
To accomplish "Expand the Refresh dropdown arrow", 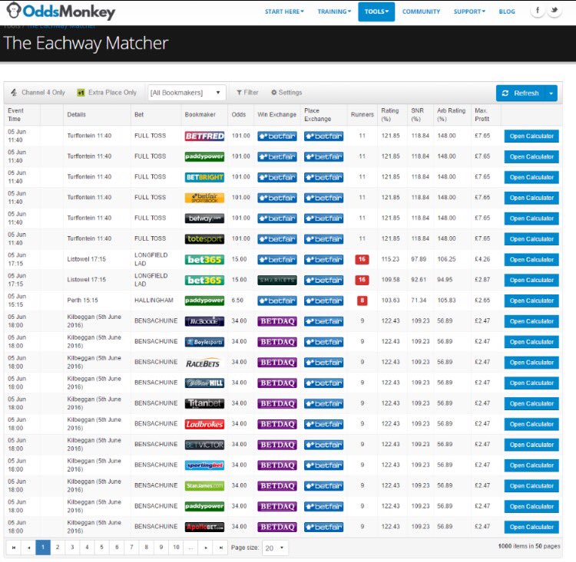I will (x=551, y=94).
